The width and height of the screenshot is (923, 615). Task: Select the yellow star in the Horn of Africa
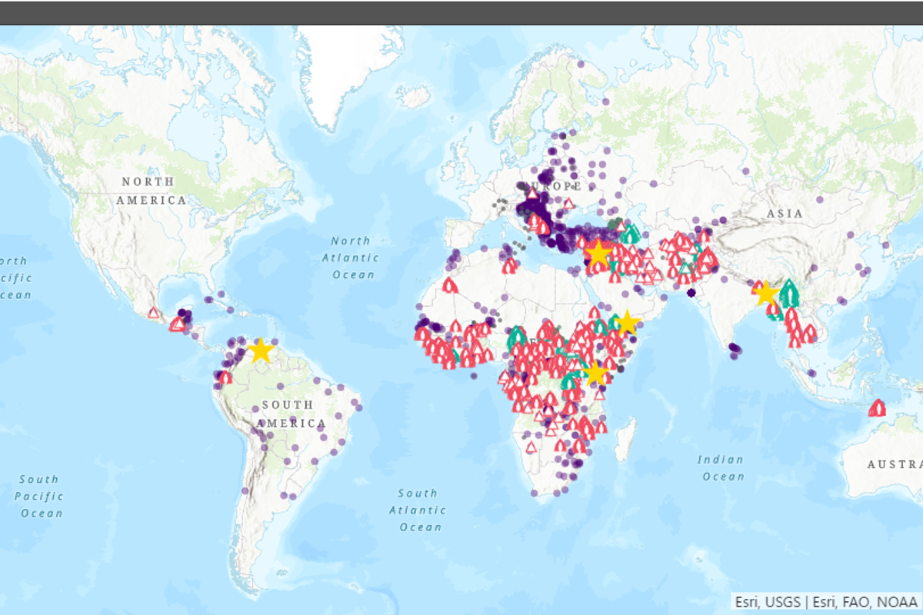coord(627,322)
